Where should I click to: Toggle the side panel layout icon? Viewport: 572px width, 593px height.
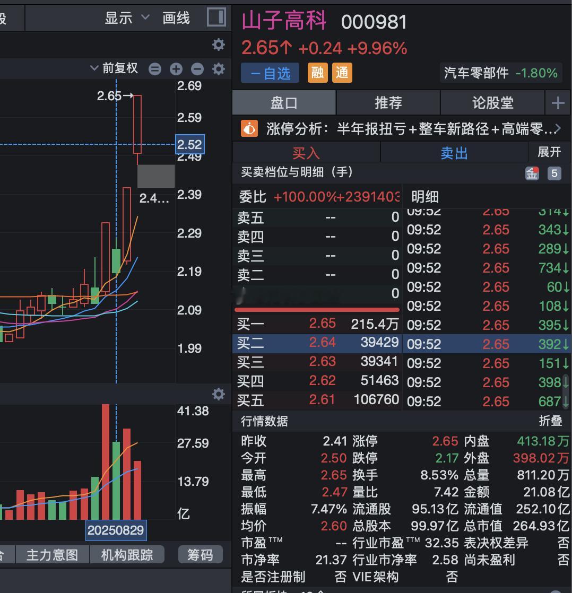coord(216,17)
